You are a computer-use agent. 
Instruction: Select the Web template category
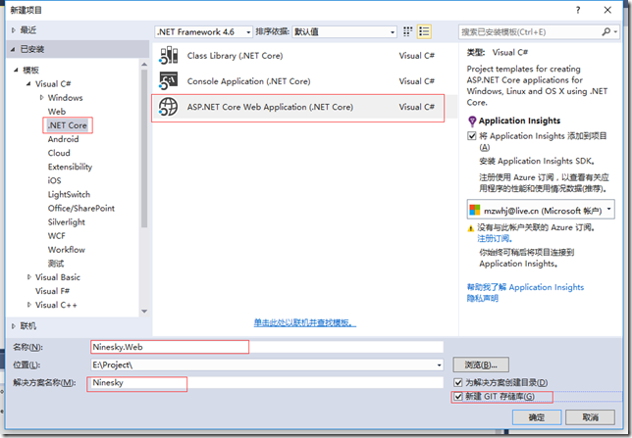(57, 112)
